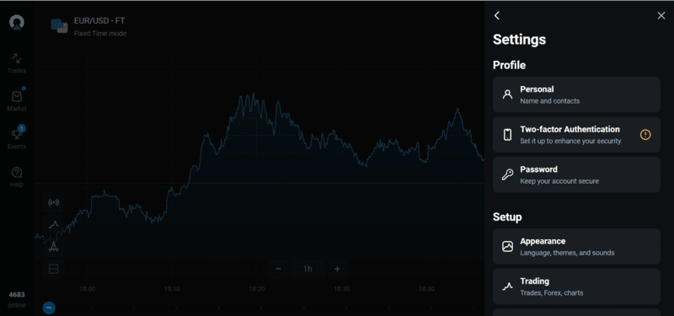The height and width of the screenshot is (316, 674).
Task: Open the chart type line icon
Action: click(54, 224)
